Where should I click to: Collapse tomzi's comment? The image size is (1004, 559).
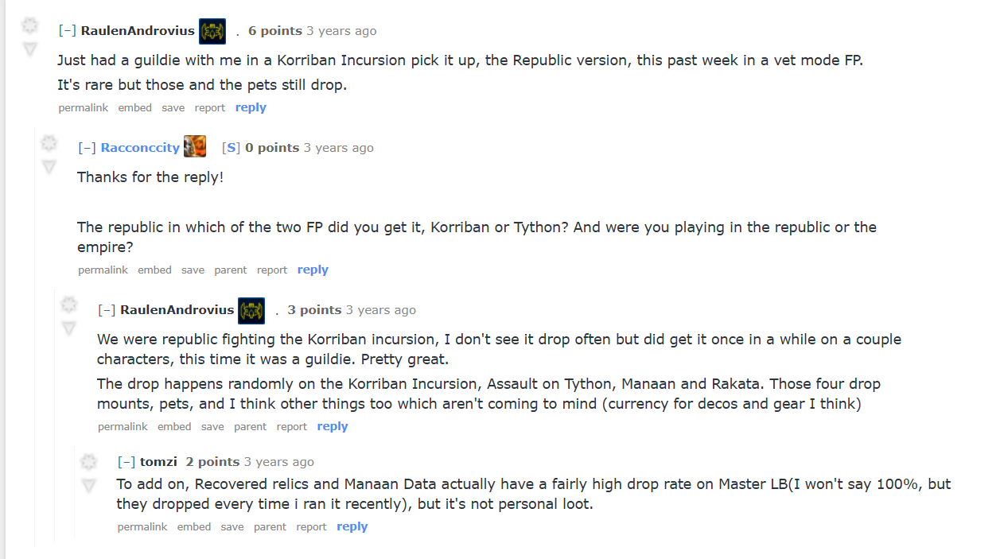click(x=126, y=462)
